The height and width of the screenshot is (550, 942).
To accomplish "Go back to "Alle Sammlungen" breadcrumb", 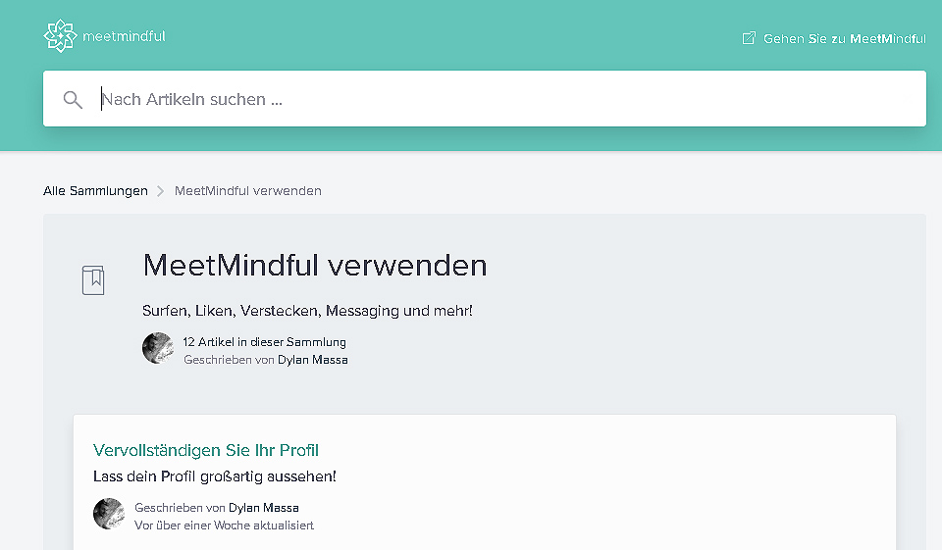I will tap(95, 190).
